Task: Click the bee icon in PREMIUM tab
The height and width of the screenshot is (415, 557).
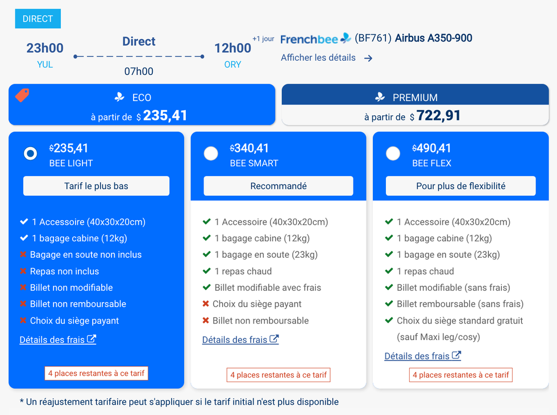Action: [x=380, y=97]
